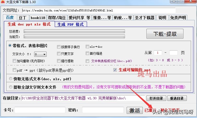Click the 密码 input field
Screen dimensions: 197x118
(103, 110)
